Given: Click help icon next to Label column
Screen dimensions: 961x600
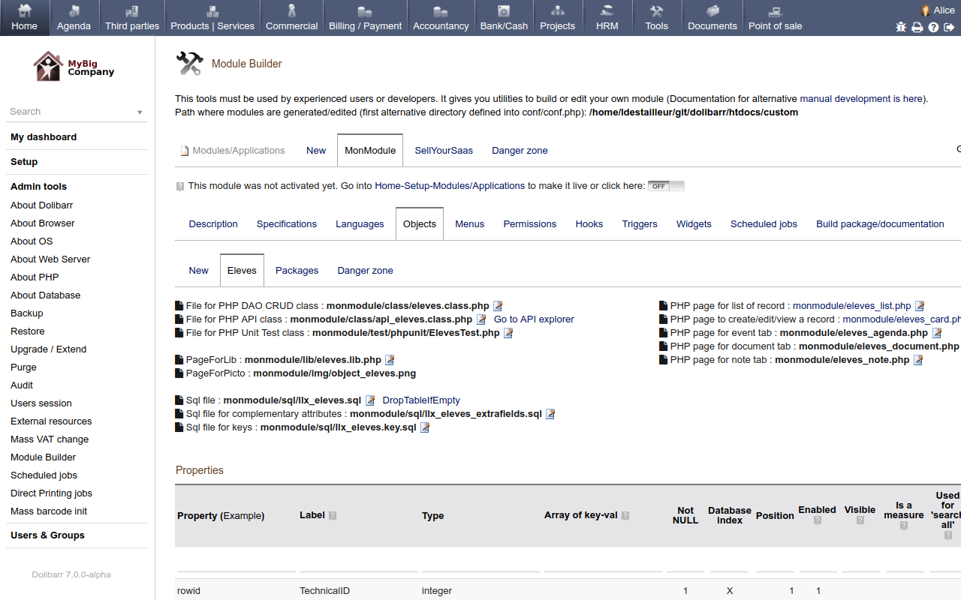Looking at the screenshot, I should [x=333, y=516].
